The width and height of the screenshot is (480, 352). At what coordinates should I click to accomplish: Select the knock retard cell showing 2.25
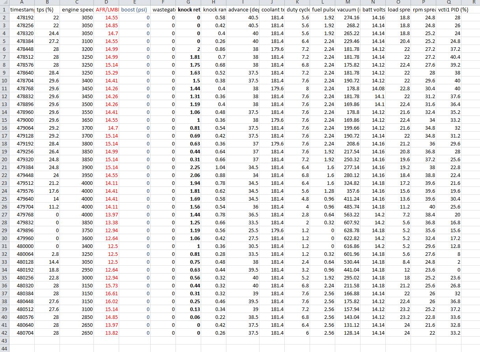click(x=188, y=167)
